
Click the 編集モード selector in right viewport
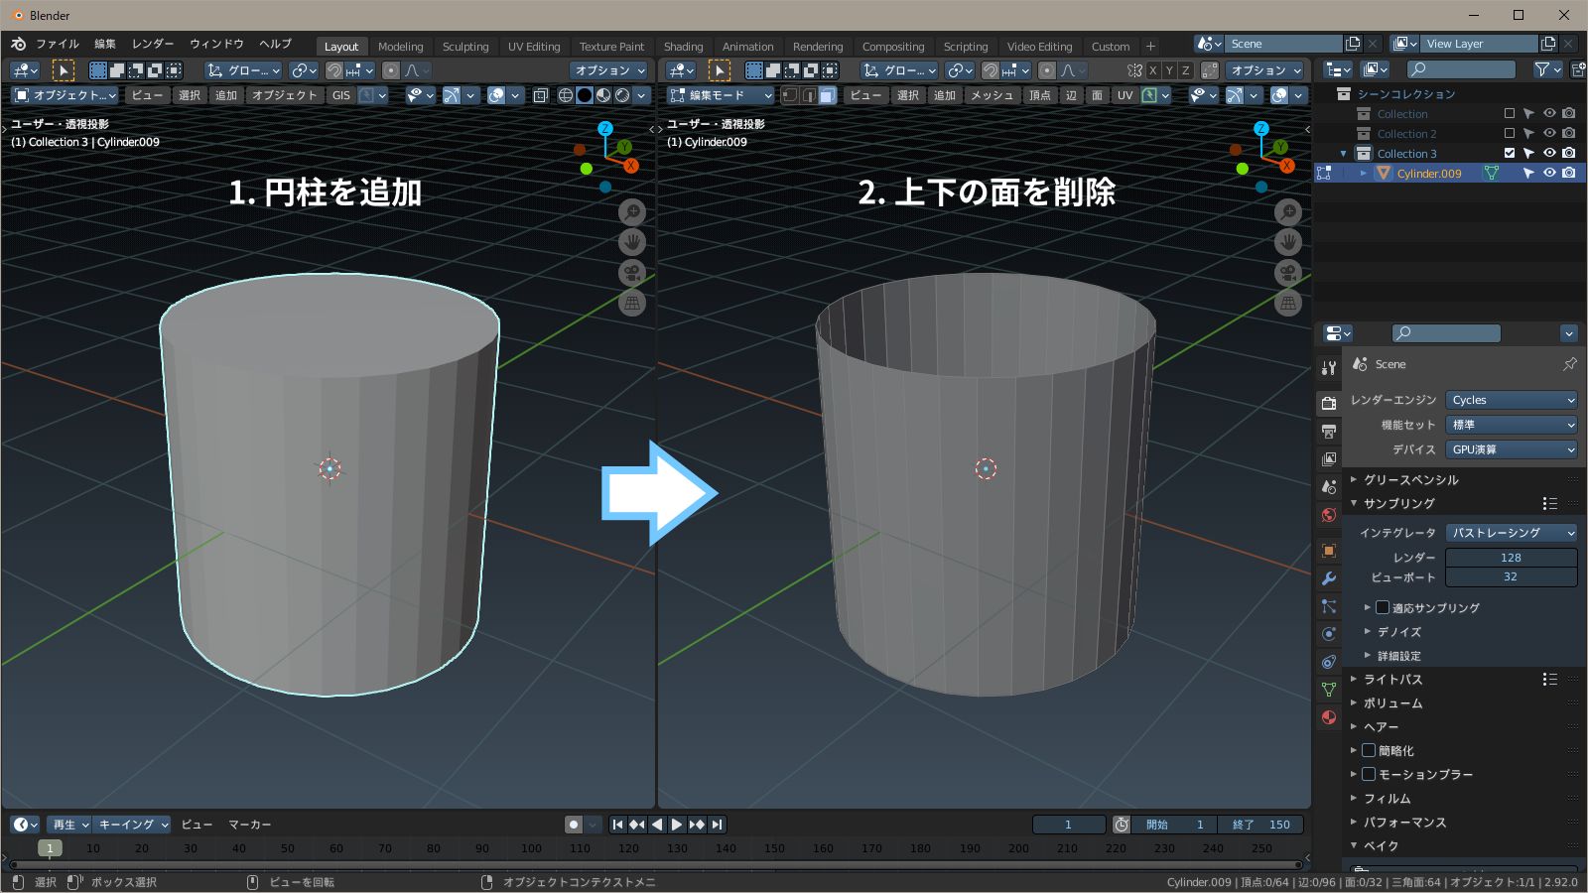[718, 95]
